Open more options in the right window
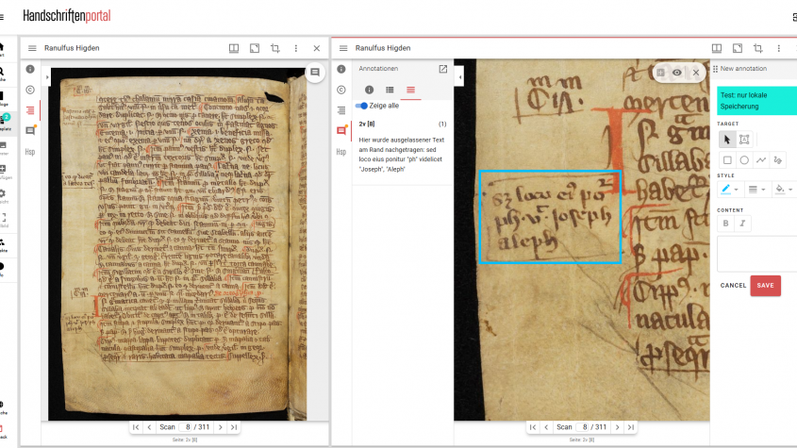 tap(779, 48)
